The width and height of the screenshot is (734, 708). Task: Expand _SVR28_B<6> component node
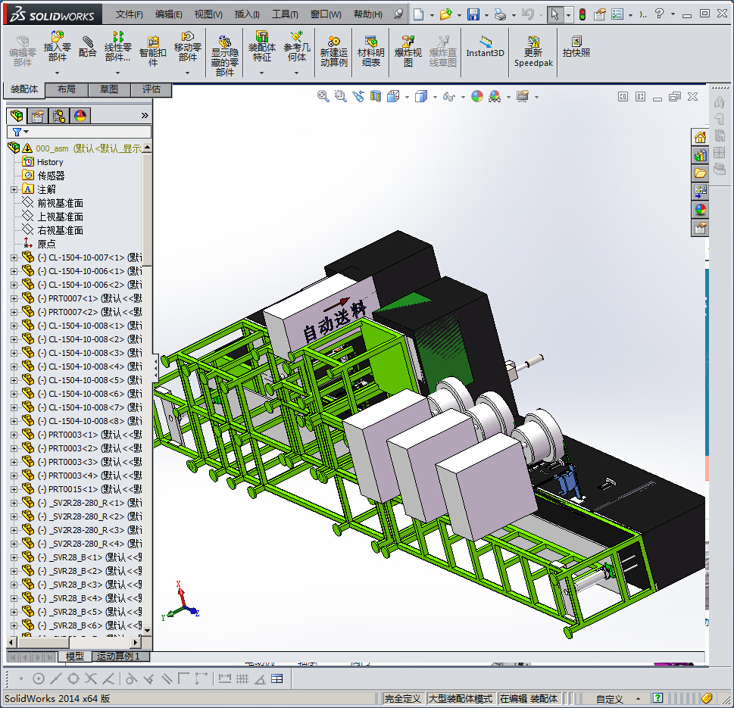tap(14, 625)
